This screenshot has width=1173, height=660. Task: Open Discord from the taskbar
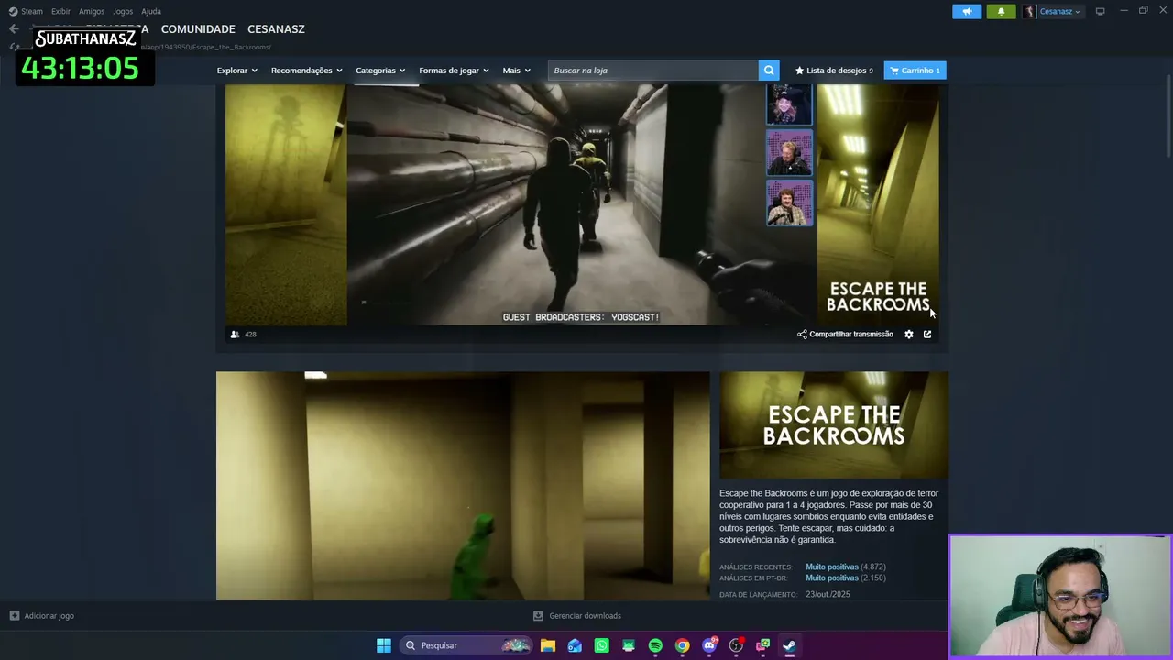pos(709,645)
